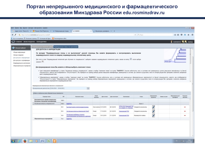Click the document icon in the first course row
The image size is (205, 154).
tap(153, 107)
